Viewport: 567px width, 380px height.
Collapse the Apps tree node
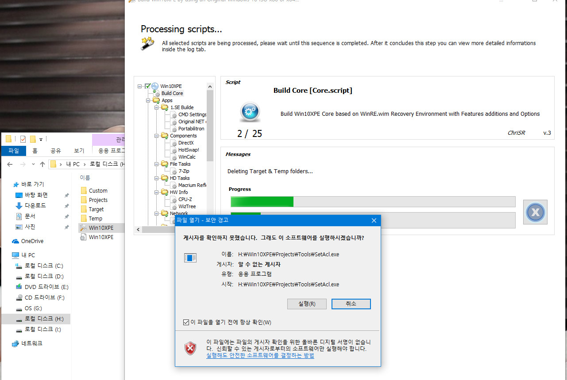149,100
